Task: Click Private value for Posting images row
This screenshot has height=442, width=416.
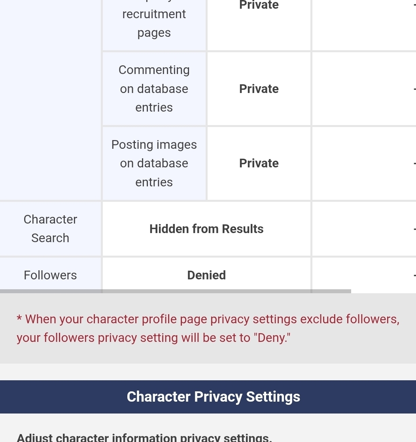Action: pyautogui.click(x=259, y=163)
